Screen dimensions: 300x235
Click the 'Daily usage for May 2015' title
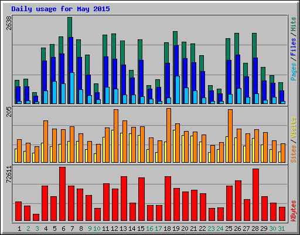pos(60,9)
